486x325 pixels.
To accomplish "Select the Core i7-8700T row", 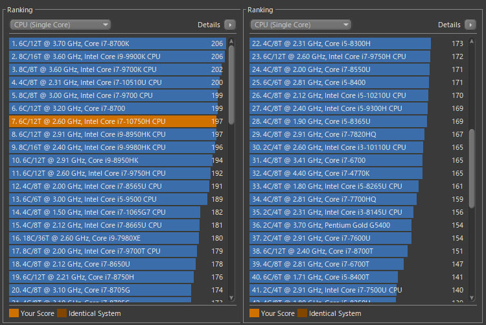I will 358,251.
